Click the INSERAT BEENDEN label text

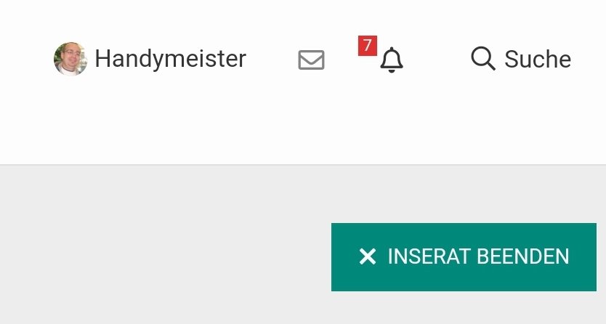(478, 256)
